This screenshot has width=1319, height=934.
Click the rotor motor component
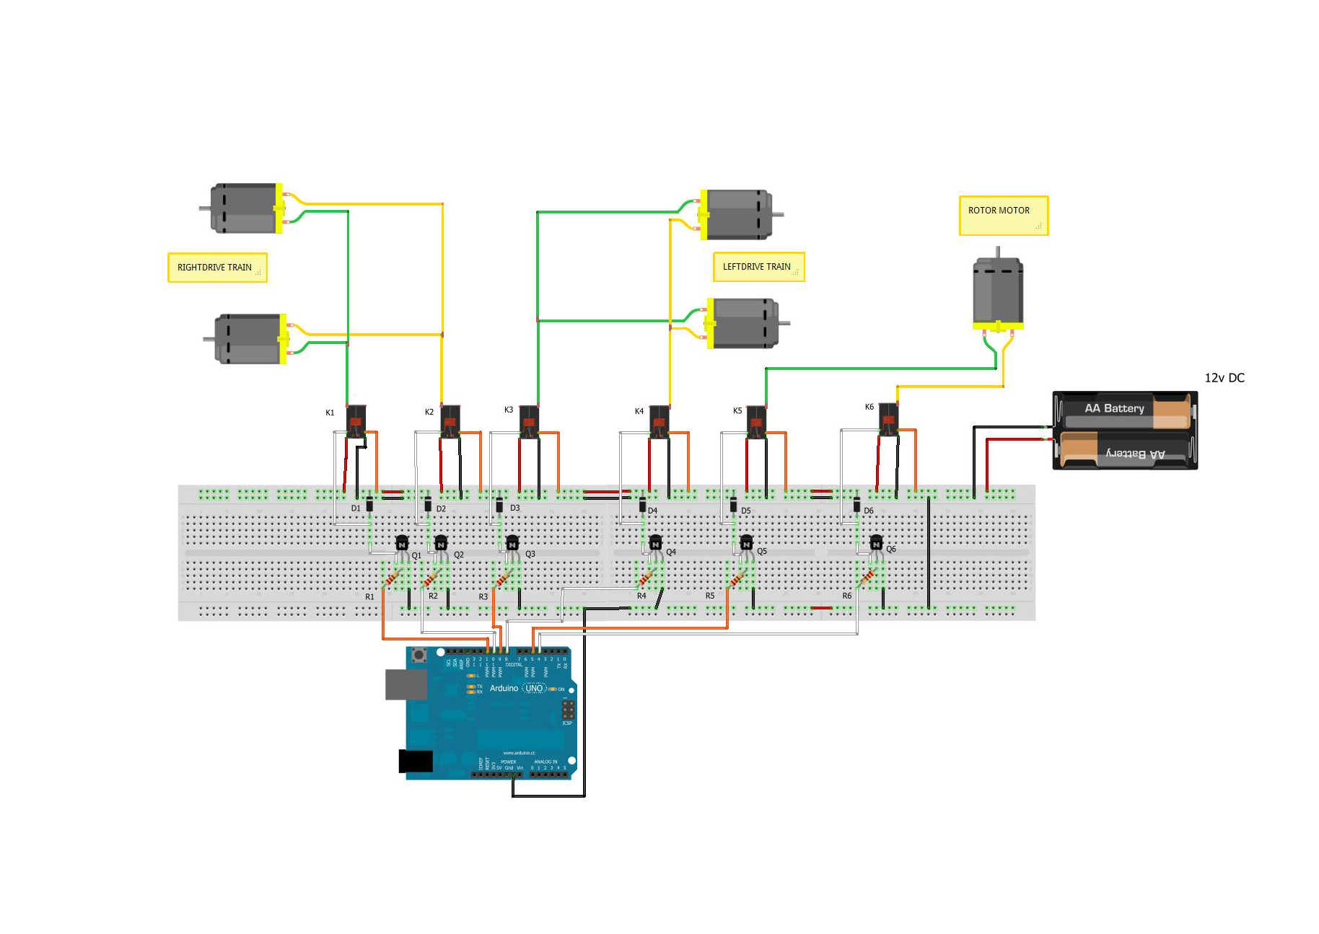tap(997, 292)
